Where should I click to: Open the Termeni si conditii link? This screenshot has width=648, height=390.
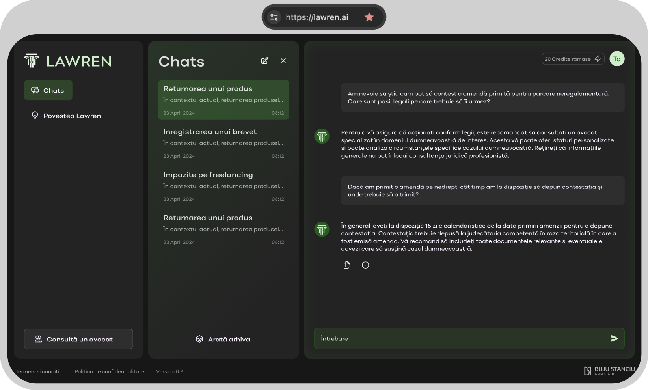[x=38, y=371]
